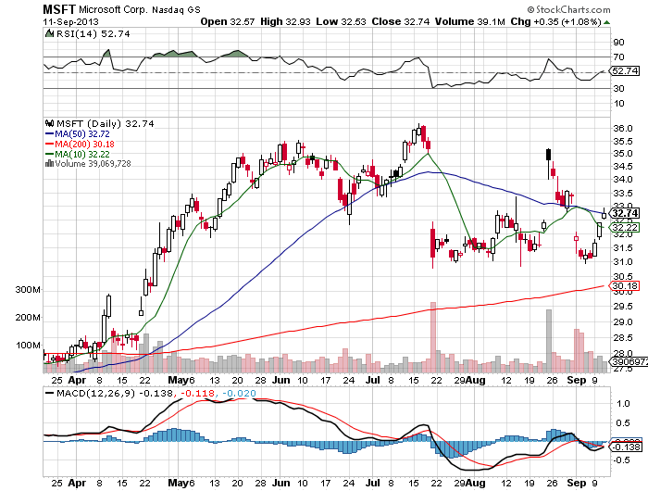This screenshot has width=648, height=491.
Task: Click the Volume 39.1M header value
Action: click(470, 22)
